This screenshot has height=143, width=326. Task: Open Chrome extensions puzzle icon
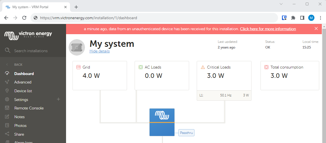click(x=293, y=18)
